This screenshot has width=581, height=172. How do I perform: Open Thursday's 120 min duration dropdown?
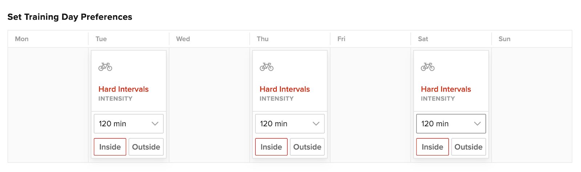290,124
